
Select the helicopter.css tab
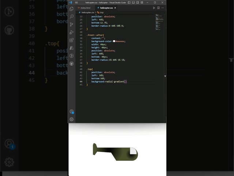coord(106,8)
